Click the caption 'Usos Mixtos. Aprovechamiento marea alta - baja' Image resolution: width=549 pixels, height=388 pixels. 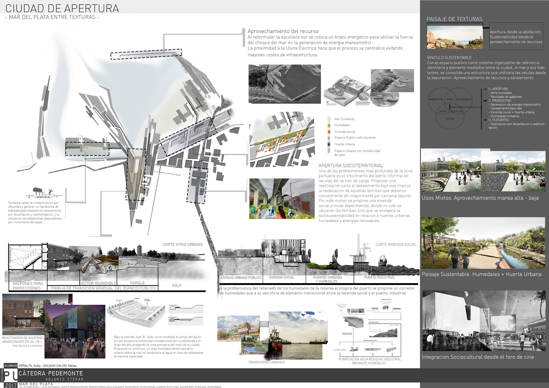[x=480, y=198]
